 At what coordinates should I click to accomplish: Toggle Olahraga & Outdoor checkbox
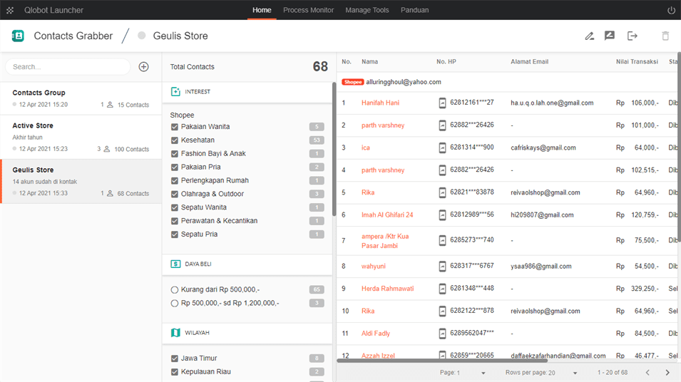coord(175,194)
